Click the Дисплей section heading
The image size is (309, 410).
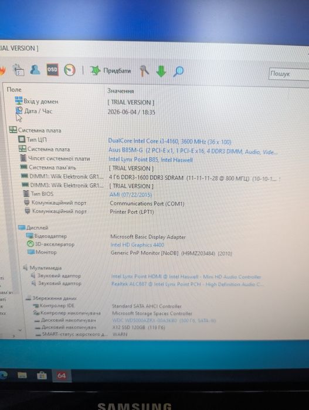[33, 227]
